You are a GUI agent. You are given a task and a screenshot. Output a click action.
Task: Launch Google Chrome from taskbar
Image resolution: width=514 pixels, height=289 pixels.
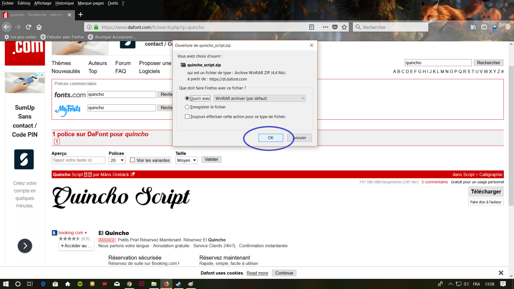129,284
